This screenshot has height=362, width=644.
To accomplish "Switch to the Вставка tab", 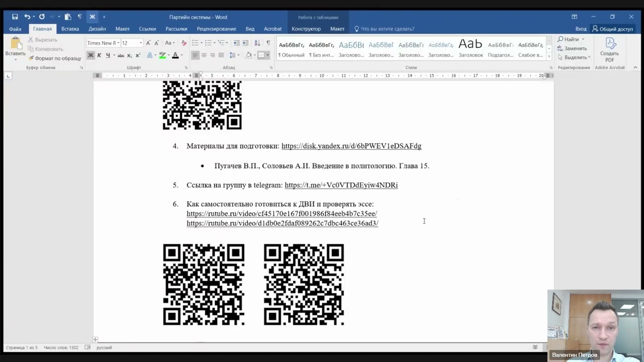I will pos(70,29).
